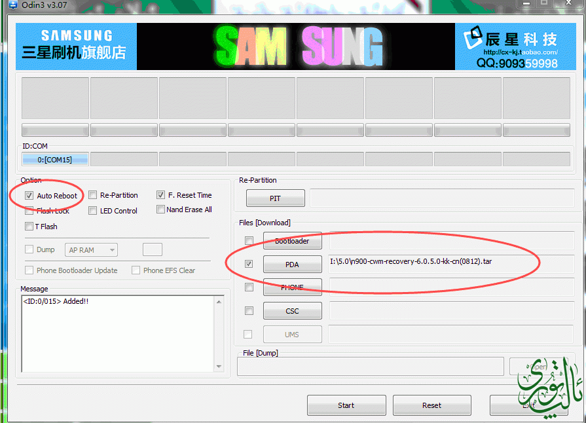Tick the Flash Lock checkbox
The width and height of the screenshot is (586, 423).
tap(29, 211)
